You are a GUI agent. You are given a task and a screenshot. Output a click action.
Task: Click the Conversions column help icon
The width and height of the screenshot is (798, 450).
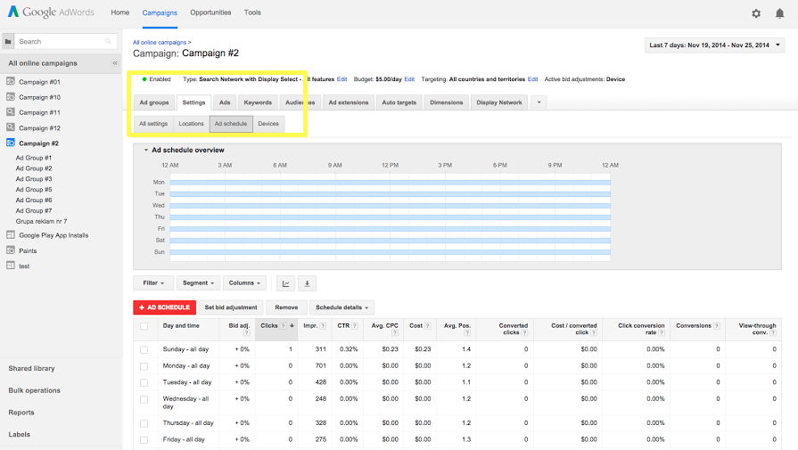pos(717,326)
